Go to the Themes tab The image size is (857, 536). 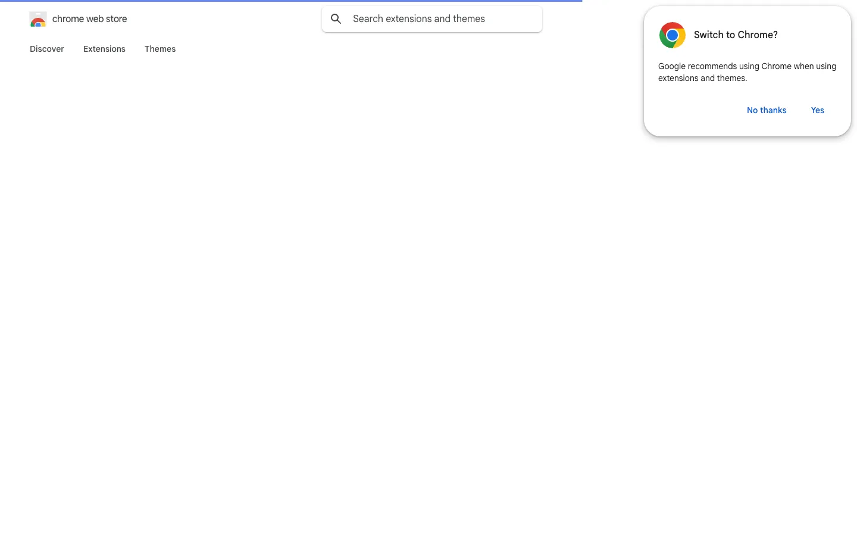(x=160, y=49)
